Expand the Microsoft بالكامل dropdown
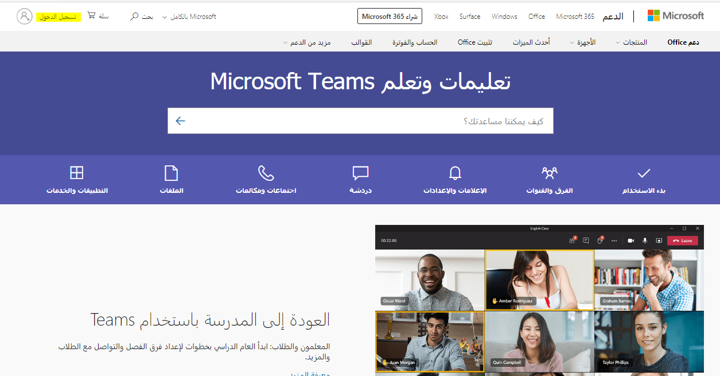The image size is (720, 376). point(189,17)
